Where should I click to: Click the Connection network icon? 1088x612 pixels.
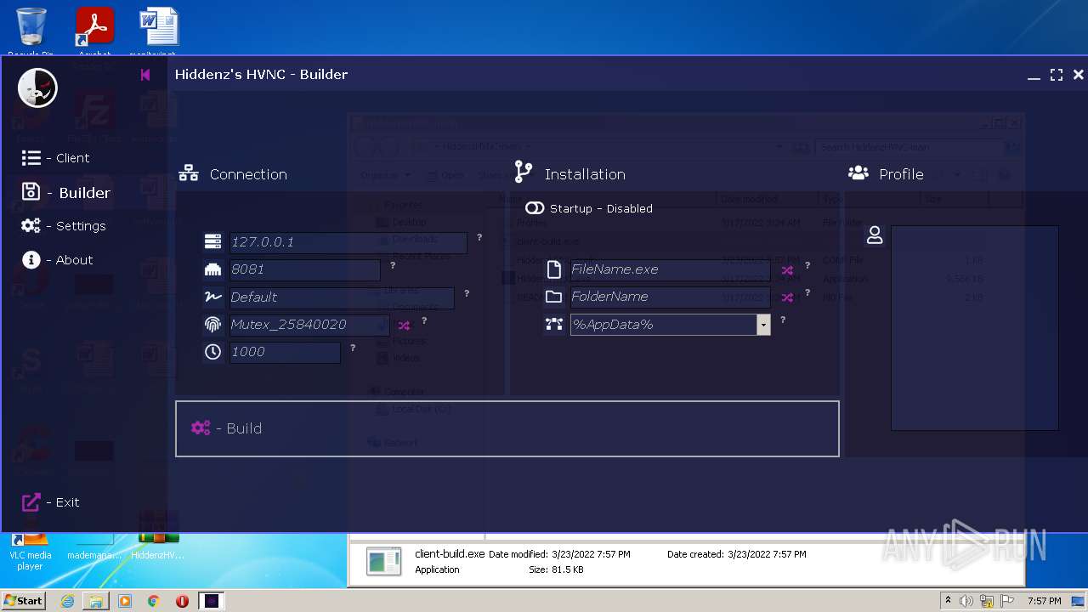click(x=189, y=174)
